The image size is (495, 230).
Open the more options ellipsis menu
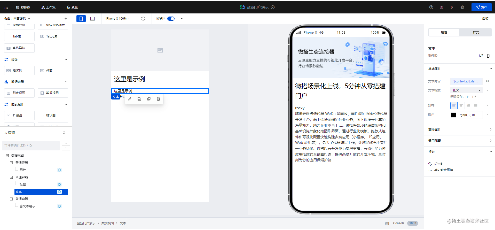(x=183, y=19)
